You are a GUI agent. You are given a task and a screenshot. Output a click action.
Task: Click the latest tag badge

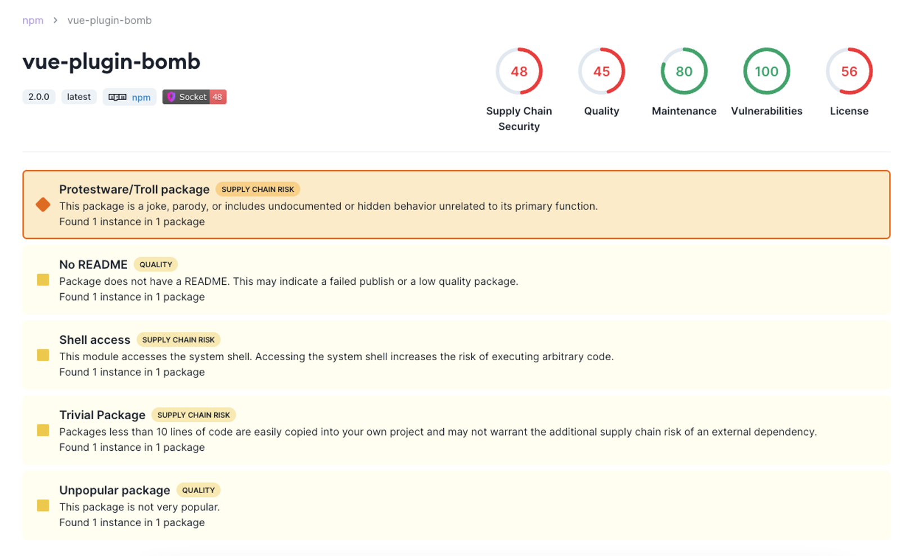pyautogui.click(x=79, y=97)
